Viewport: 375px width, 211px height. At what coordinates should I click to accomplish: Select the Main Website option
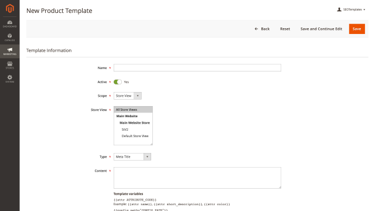pos(127,116)
